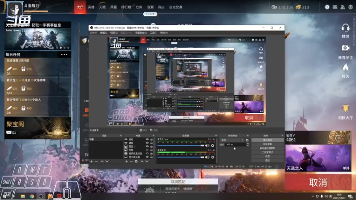356x200 pixels.
Task: Move scene up in OBS 场景 panel
Action: 102,161
